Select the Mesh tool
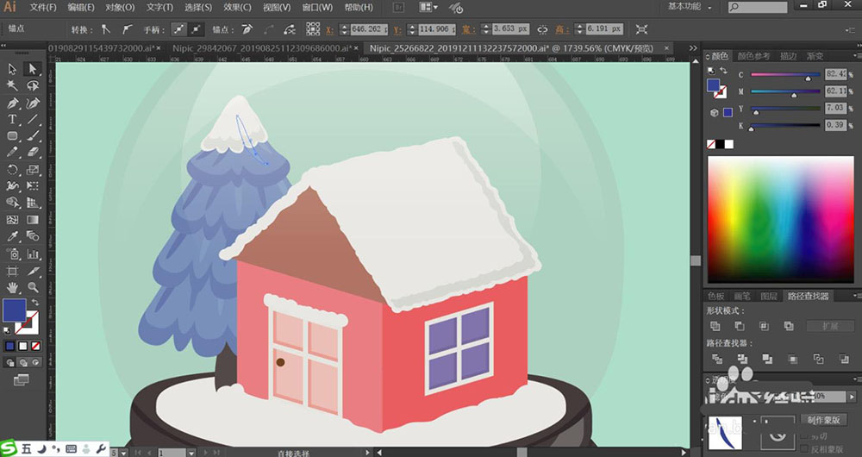 pyautogui.click(x=12, y=220)
